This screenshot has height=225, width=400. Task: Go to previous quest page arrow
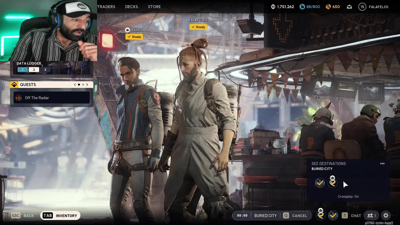click(x=75, y=85)
